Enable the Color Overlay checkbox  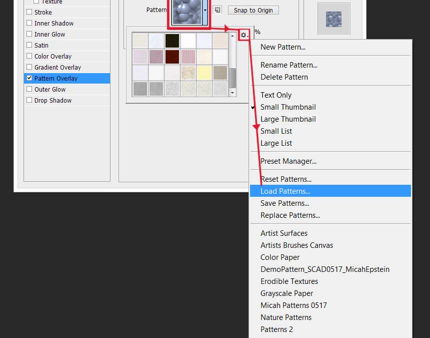(x=29, y=56)
